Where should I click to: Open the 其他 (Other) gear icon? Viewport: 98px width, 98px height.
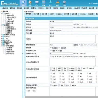pyautogui.click(x=64, y=2)
